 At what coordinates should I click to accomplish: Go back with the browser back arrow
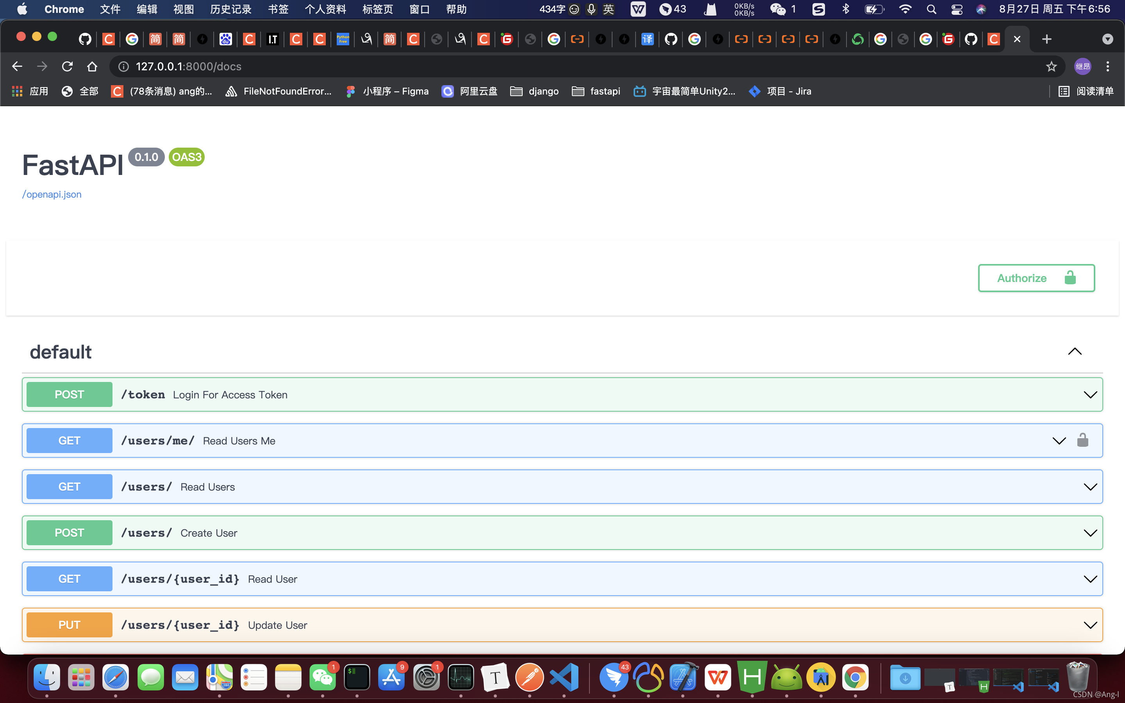click(x=17, y=66)
